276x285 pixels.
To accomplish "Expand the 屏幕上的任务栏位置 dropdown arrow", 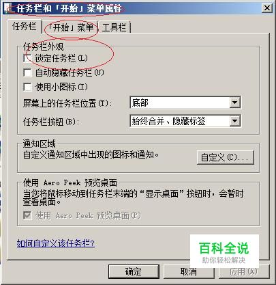I will tap(234, 103).
